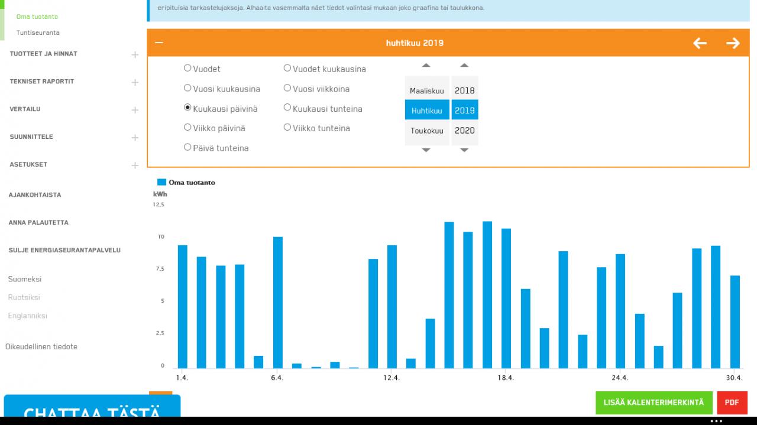Select the Vuodet radio button
Image resolution: width=757 pixels, height=425 pixels.
187,68
